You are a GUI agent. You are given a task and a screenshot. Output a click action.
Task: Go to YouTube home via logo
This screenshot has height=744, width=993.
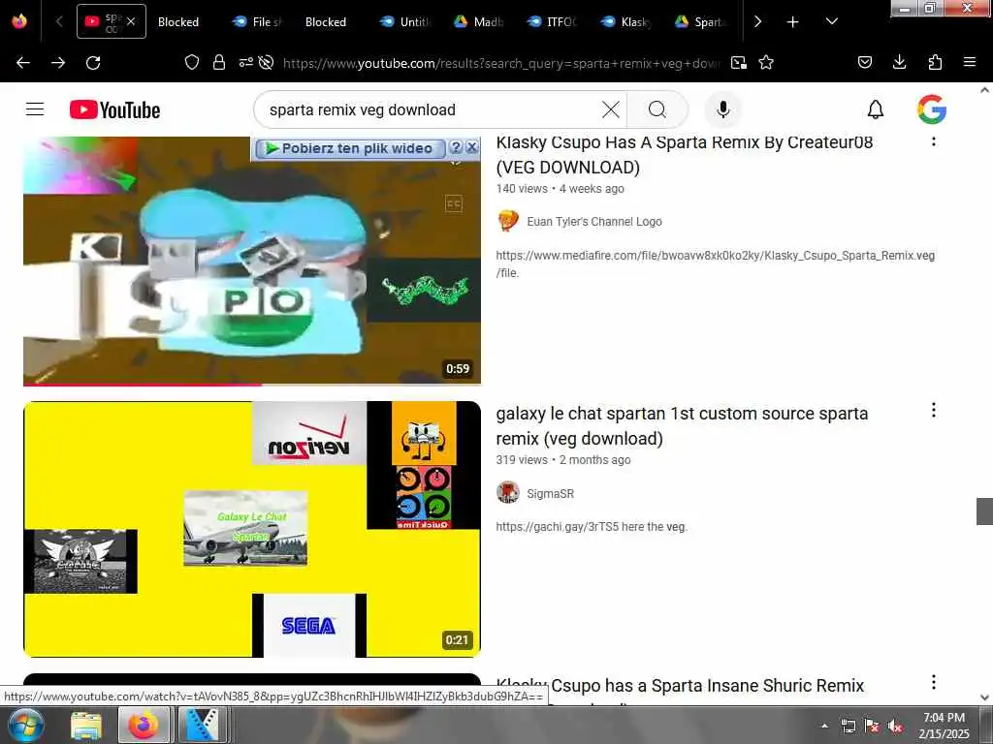click(x=114, y=110)
